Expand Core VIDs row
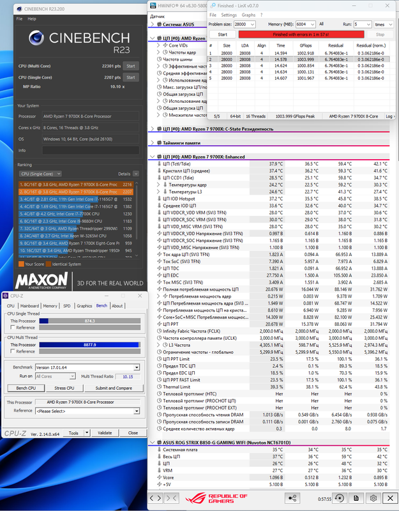 pyautogui.click(x=158, y=45)
